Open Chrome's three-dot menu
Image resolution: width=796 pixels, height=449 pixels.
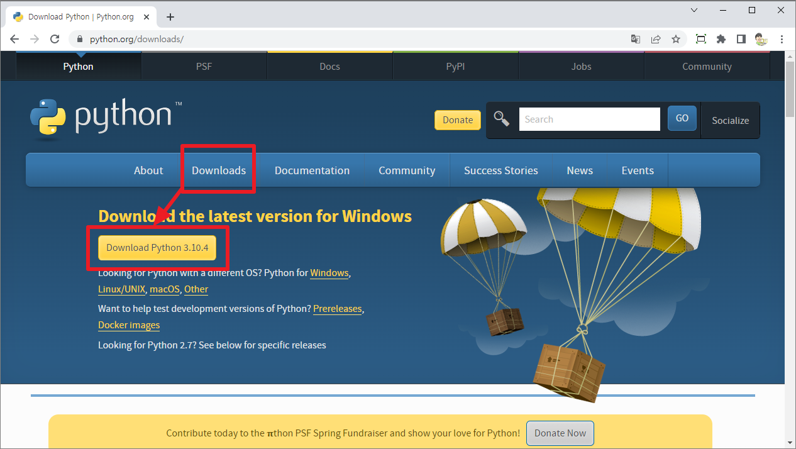pos(782,39)
